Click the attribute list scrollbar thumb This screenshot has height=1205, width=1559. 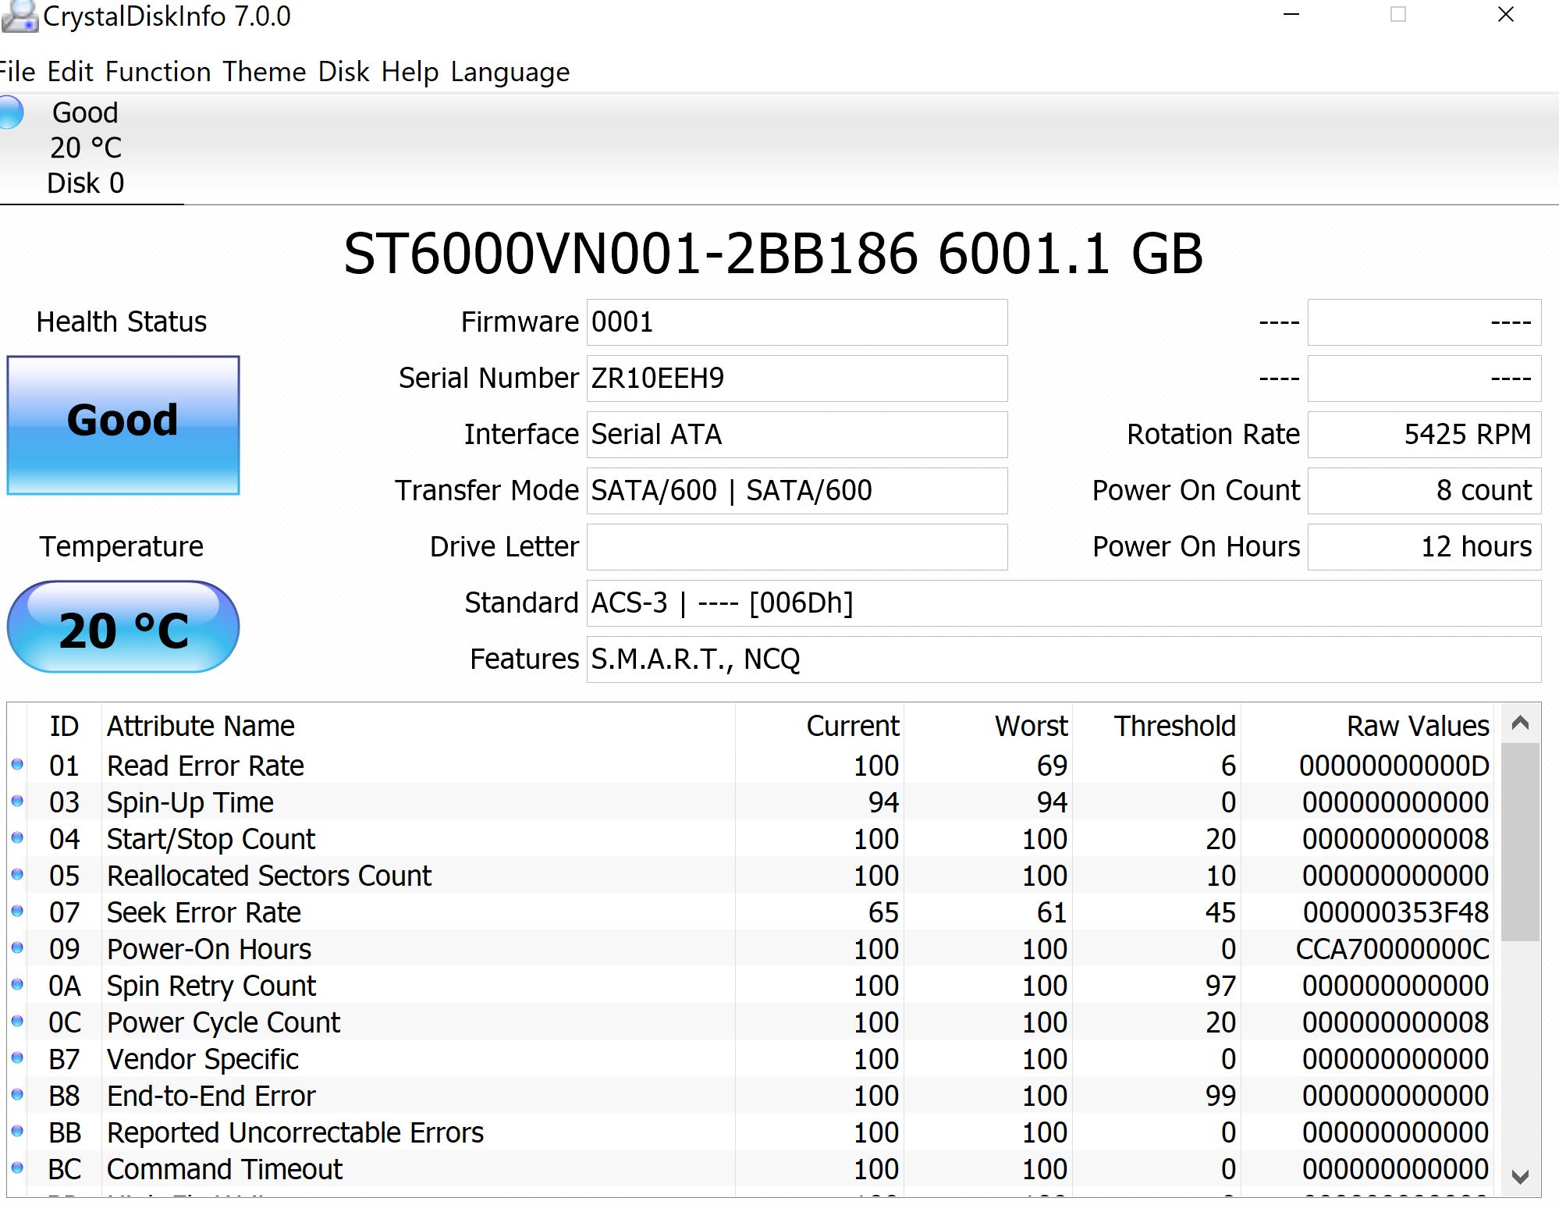click(x=1519, y=842)
